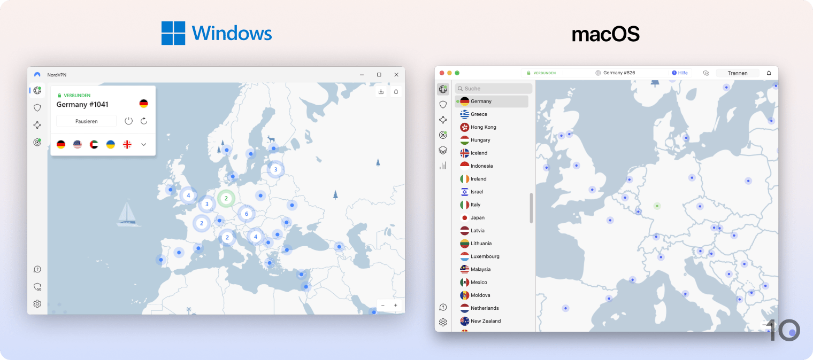This screenshot has height=360, width=813.
Task: Open notifications bell in Windows app
Action: (396, 91)
